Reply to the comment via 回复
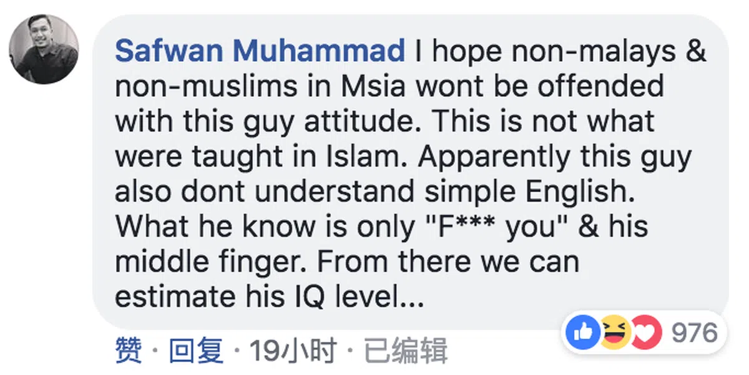This screenshot has height=375, width=749. (196, 351)
